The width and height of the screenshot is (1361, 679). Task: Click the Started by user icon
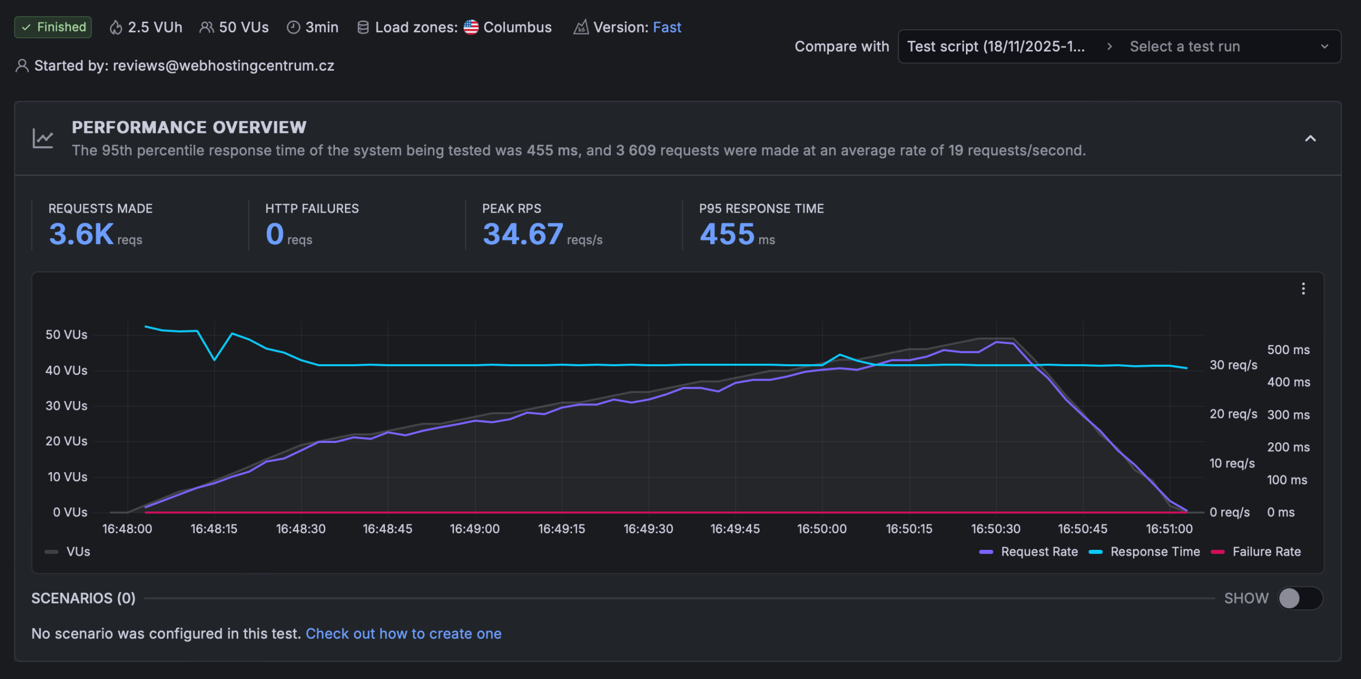(22, 66)
